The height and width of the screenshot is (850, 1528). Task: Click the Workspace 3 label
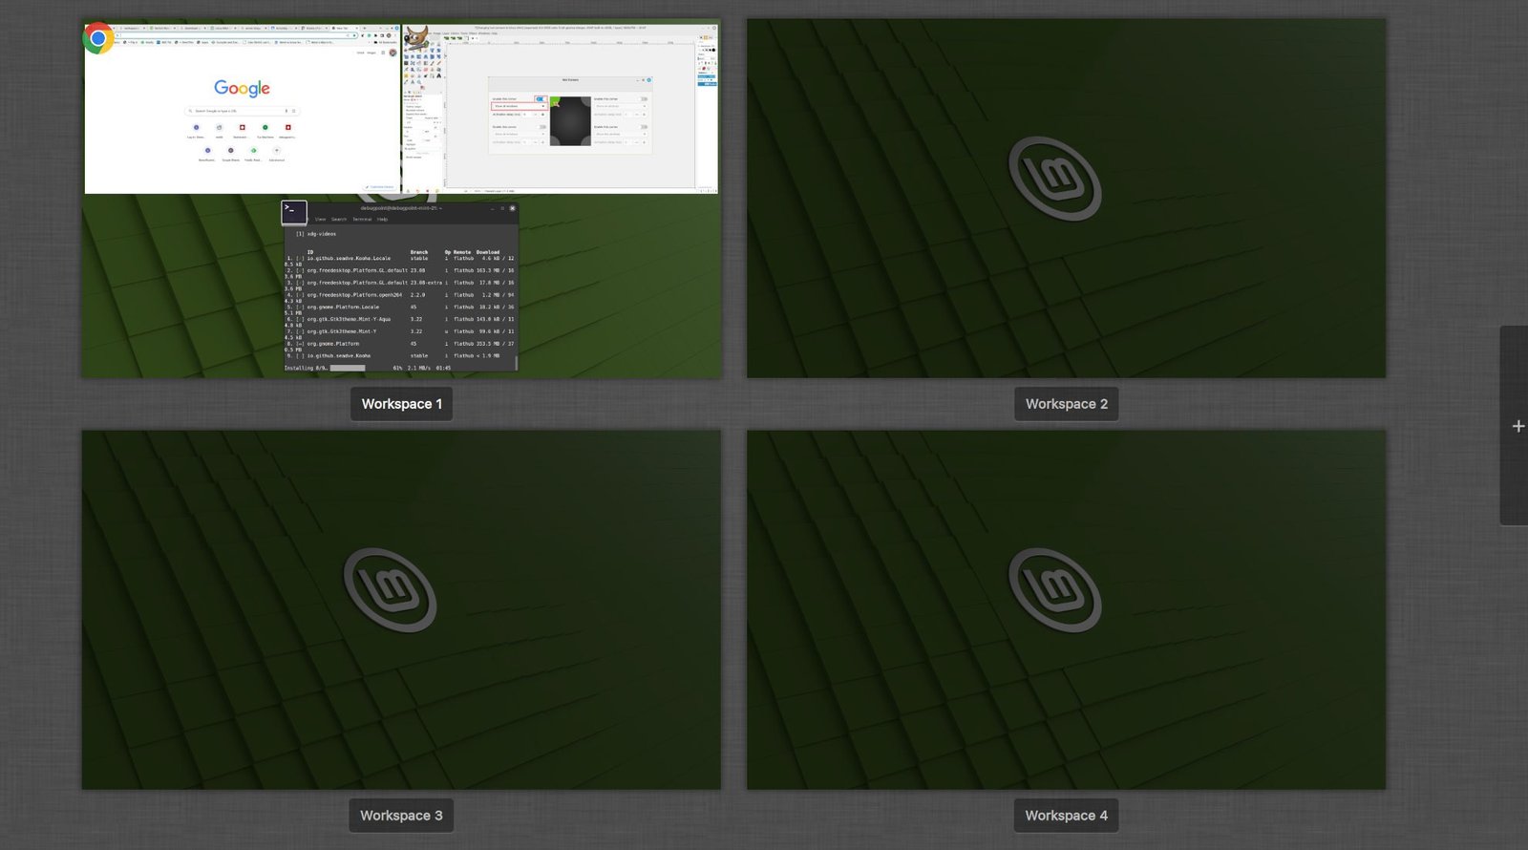point(401,816)
